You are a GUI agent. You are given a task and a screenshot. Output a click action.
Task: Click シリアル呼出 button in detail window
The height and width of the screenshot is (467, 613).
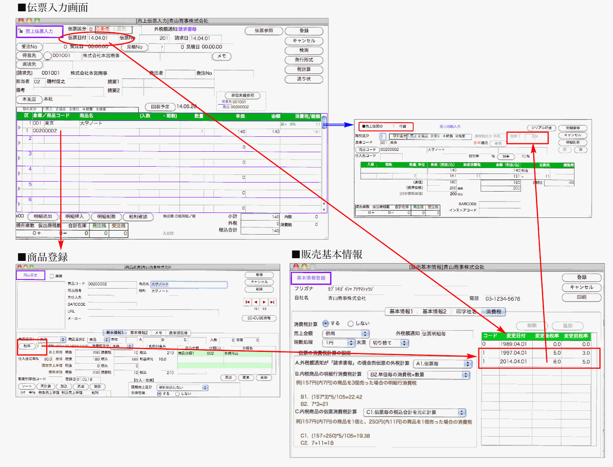tap(541, 128)
